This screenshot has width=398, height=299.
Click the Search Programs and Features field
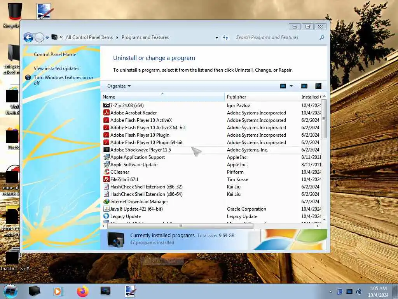[277, 38]
